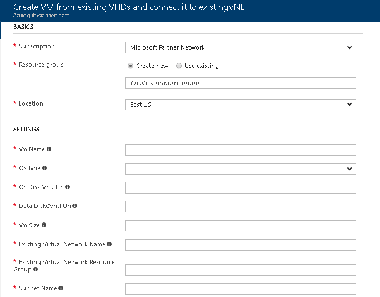The image size is (380, 297).
Task: Click the Data Disk0Vhd Uri field
Action: tap(241, 207)
